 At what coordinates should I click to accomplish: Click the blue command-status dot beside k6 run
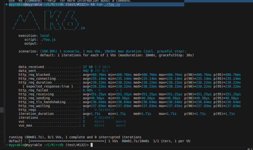(7, 5)
